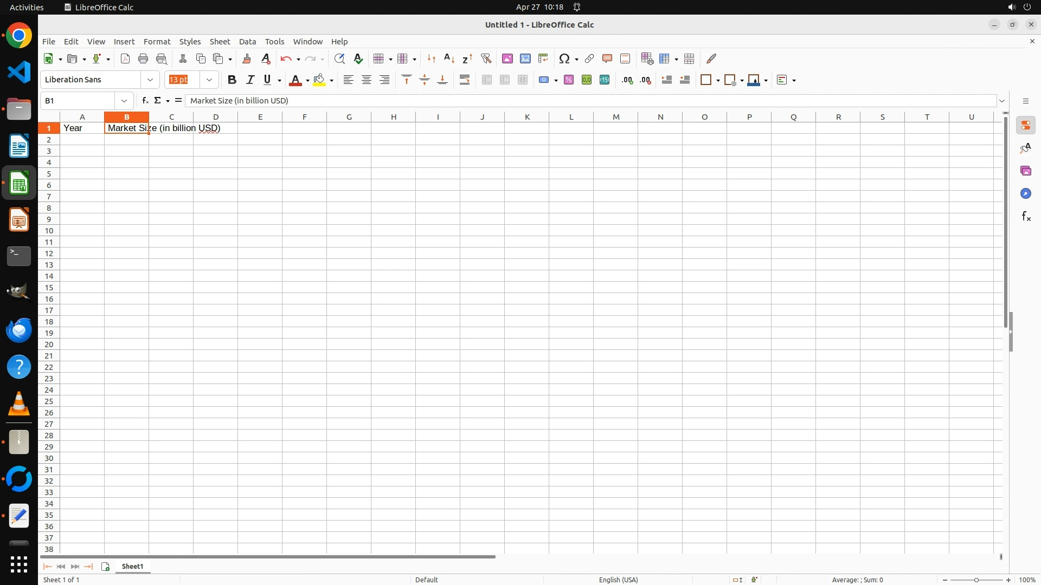Click the AutoFilter icon
This screenshot has width=1041, height=585.
coord(486,58)
